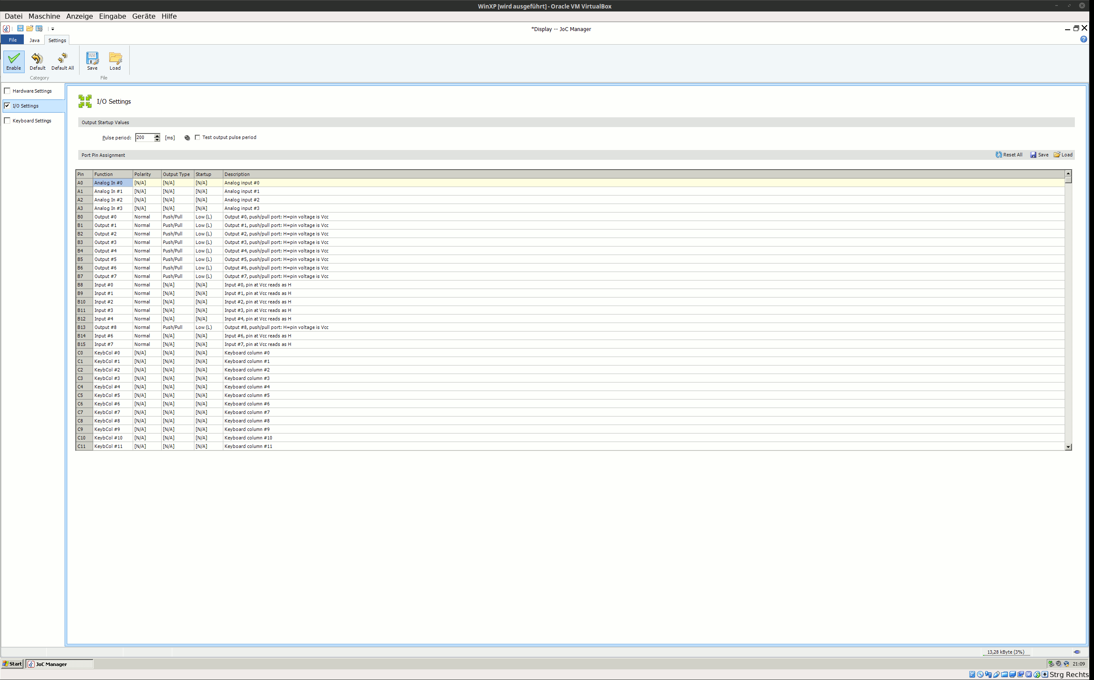Switch to the Java ribbon tab
Viewport: 1094px width, 680px height.
coord(34,40)
